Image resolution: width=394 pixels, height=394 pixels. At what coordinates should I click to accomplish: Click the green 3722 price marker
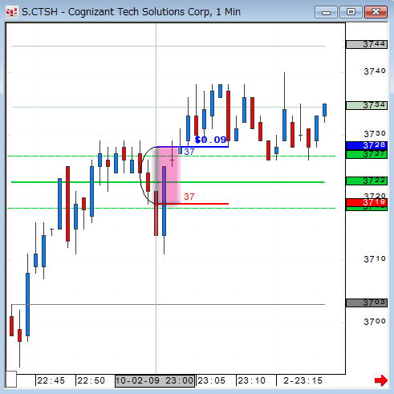point(367,181)
